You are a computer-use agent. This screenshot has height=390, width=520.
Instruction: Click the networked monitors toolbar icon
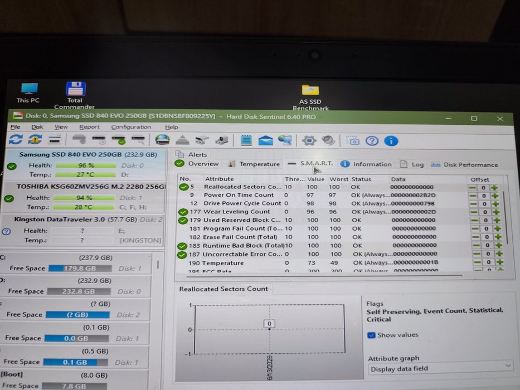click(x=285, y=140)
